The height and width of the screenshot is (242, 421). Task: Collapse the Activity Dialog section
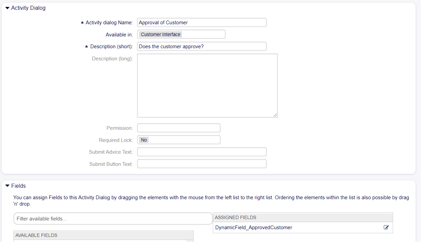click(x=7, y=8)
